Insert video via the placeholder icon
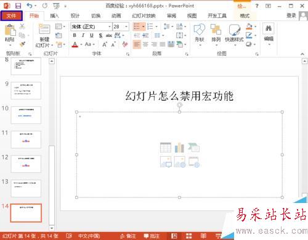Viewport: 308px width, 240px height. pos(194,162)
